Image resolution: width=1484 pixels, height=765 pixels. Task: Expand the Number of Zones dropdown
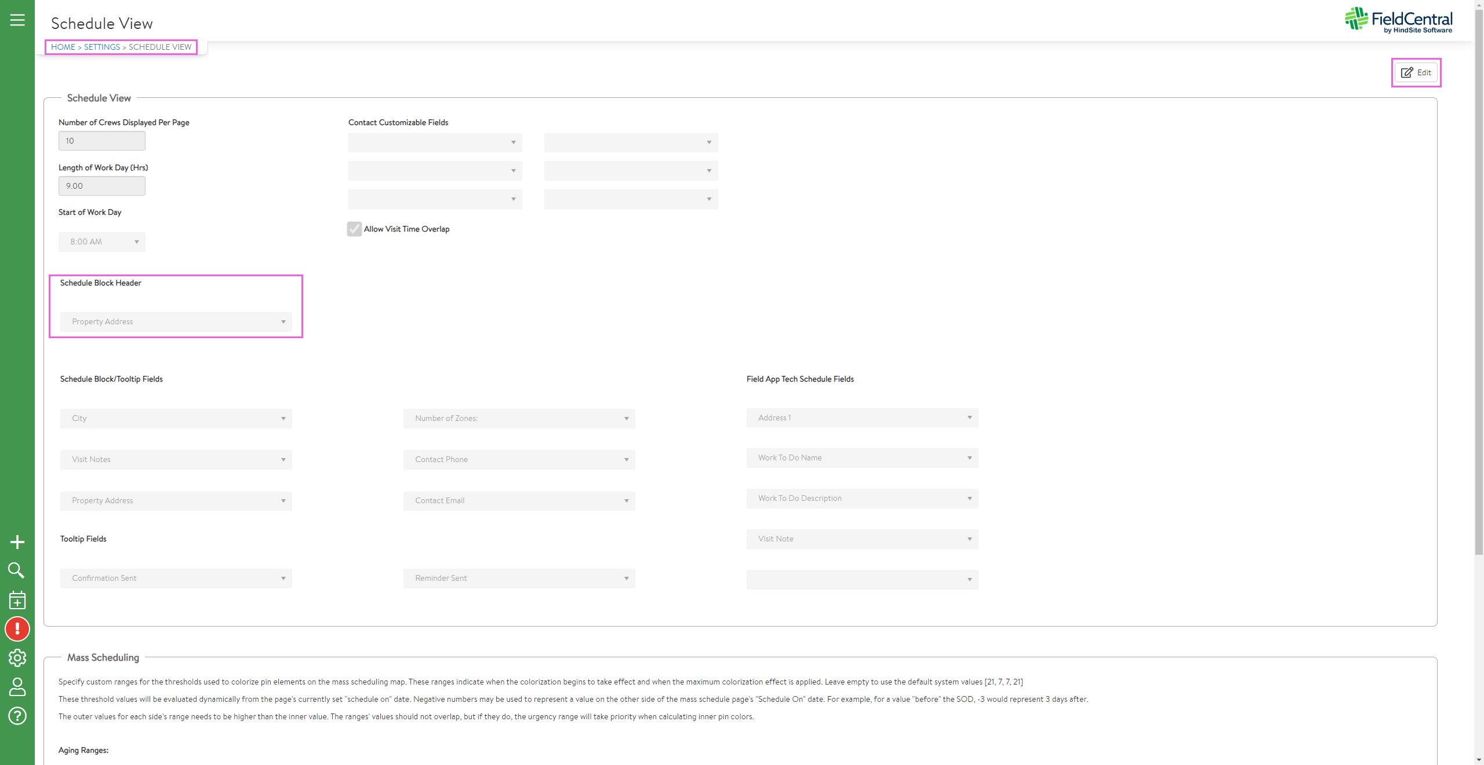tap(519, 419)
